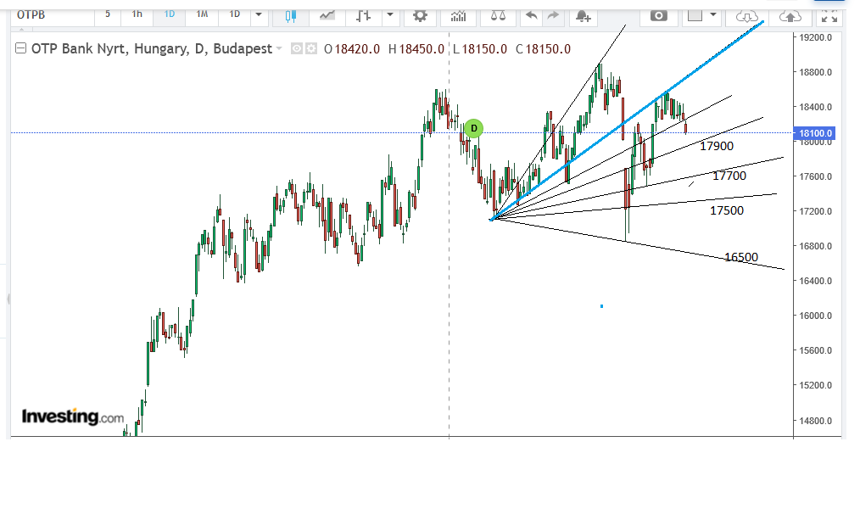This screenshot has width=860, height=520.
Task: Redo the chart action
Action: coord(553,15)
